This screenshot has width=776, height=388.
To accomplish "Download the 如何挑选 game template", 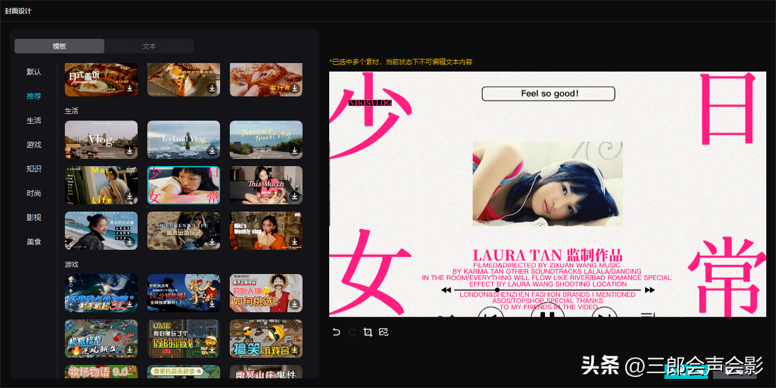I will click(x=295, y=304).
